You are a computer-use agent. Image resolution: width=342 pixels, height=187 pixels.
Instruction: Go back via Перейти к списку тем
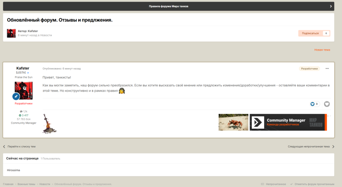pos(19,147)
